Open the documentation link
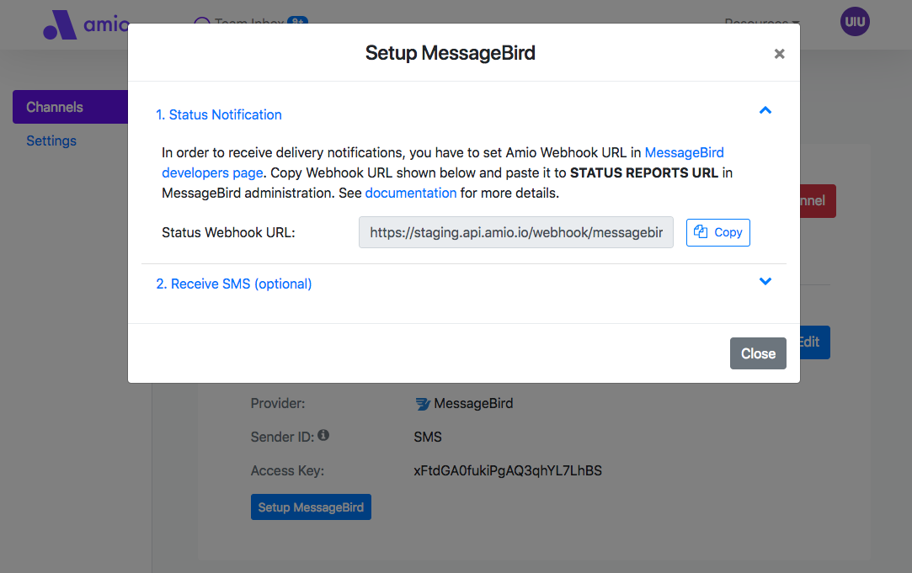Viewport: 912px width, 573px height. [411, 193]
